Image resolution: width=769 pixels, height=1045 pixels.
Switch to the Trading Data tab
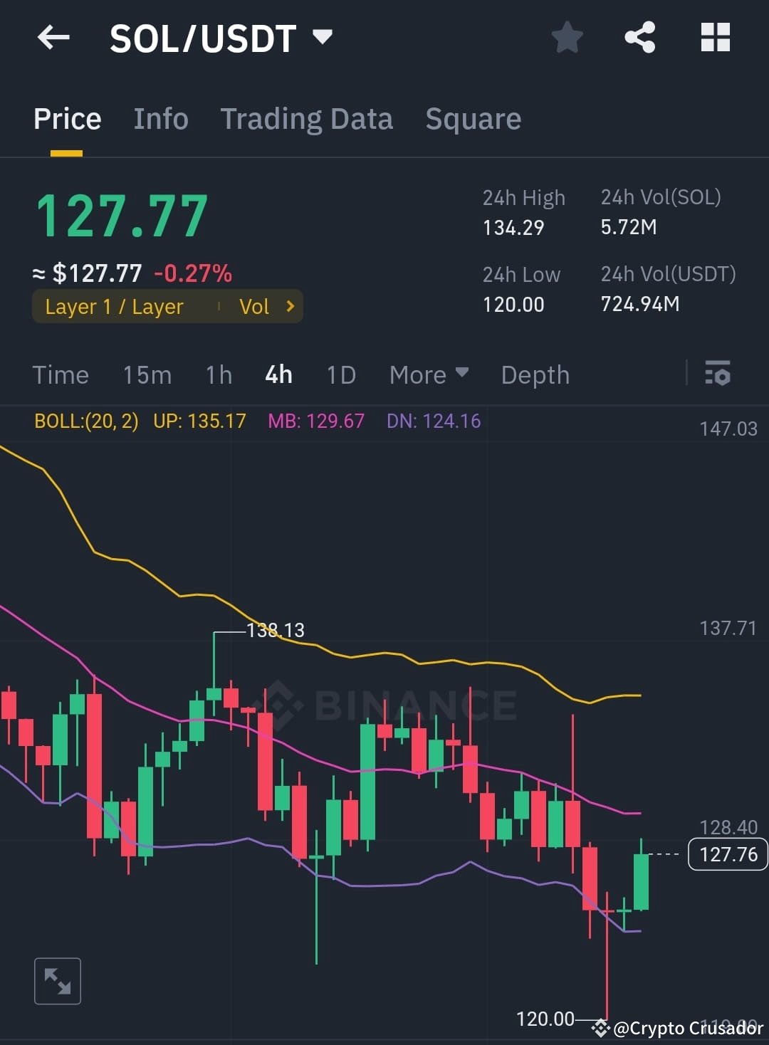[307, 118]
